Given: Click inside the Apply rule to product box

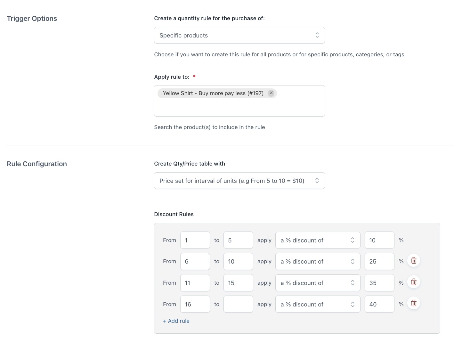Looking at the screenshot, I should coord(239,107).
